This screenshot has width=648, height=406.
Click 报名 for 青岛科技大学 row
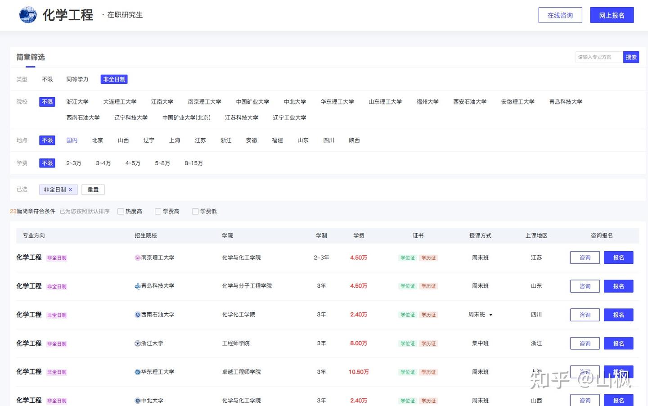click(x=619, y=286)
